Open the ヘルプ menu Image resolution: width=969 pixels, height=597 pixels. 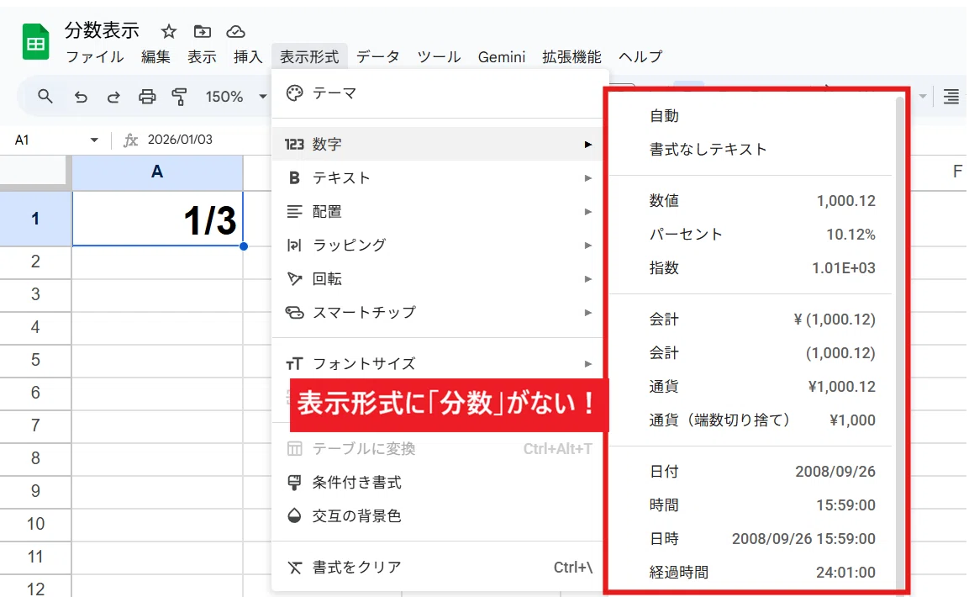pos(640,57)
